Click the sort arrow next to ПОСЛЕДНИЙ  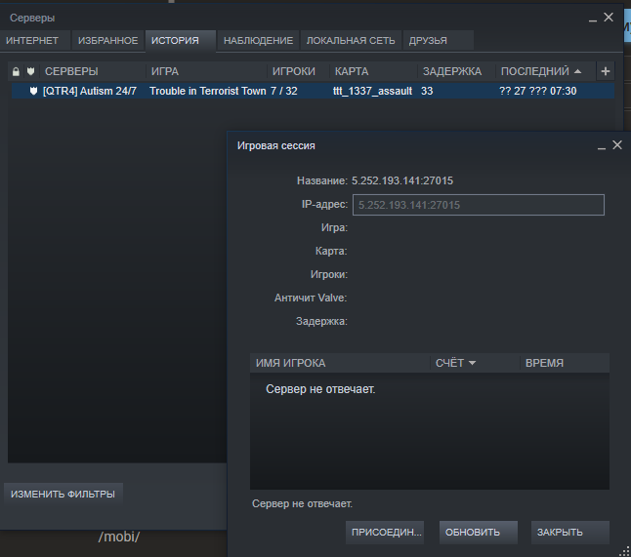[x=578, y=71]
